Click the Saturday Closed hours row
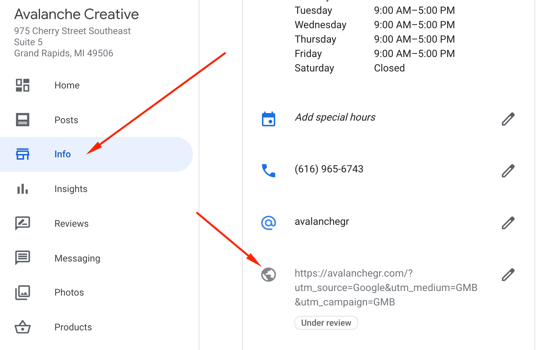The width and height of the screenshot is (545, 350). [x=350, y=68]
